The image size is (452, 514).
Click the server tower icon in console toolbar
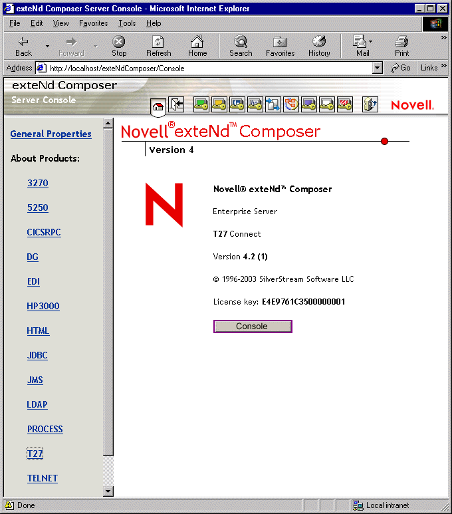(370, 104)
